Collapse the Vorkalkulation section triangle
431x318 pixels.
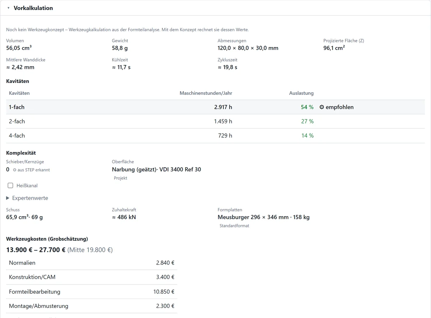click(8, 8)
